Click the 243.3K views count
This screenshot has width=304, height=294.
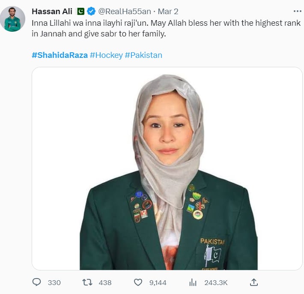(x=216, y=282)
